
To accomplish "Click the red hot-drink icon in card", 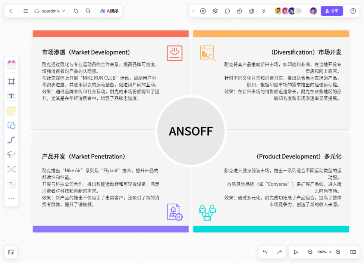I will [x=175, y=53].
